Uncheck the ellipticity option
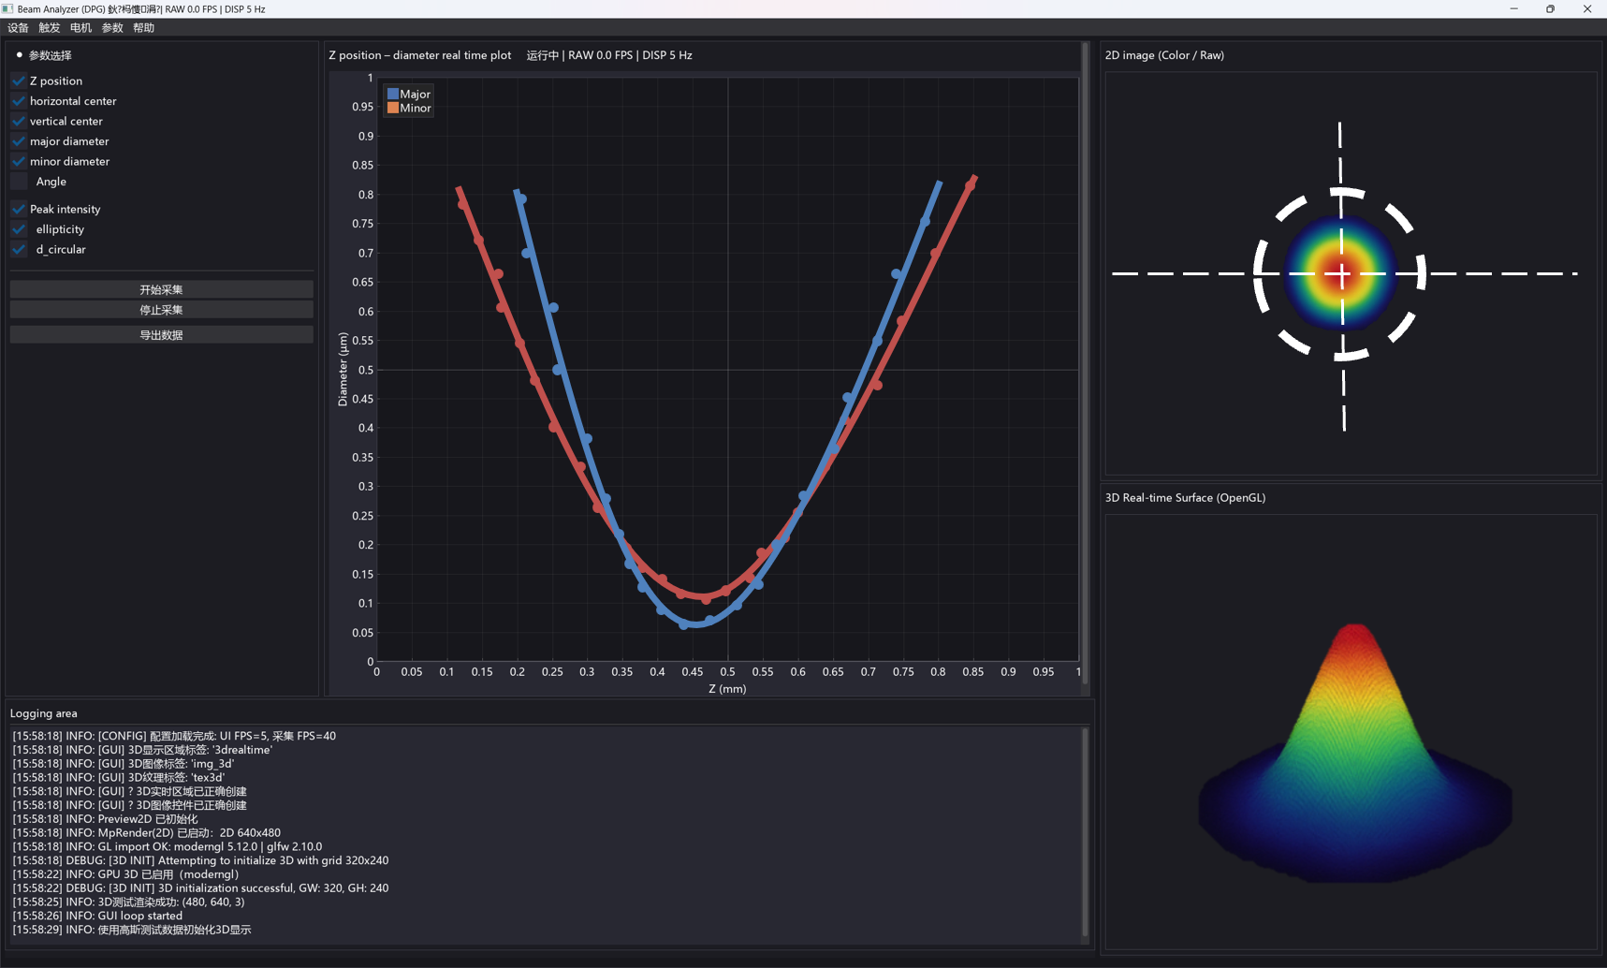1607x968 pixels. tap(19, 229)
